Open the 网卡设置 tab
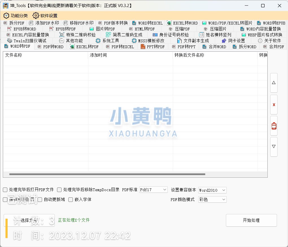288x247 pixels. coord(233,41)
